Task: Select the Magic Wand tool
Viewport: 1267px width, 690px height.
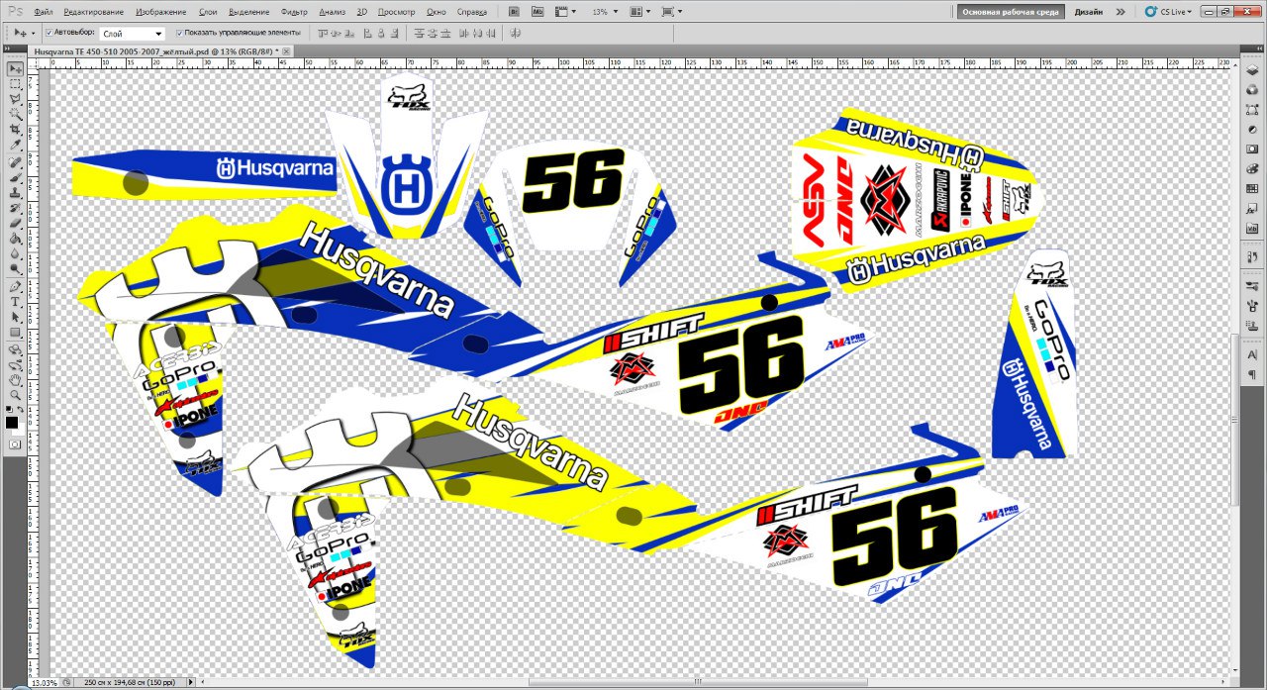Action: pos(16,114)
